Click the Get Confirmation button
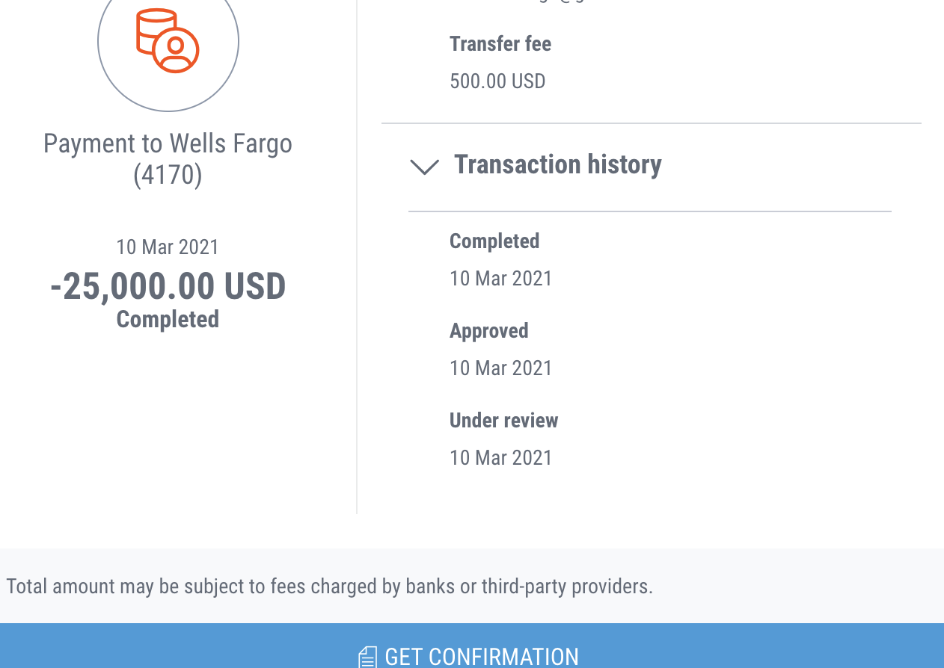Image resolution: width=944 pixels, height=668 pixels. [472, 646]
